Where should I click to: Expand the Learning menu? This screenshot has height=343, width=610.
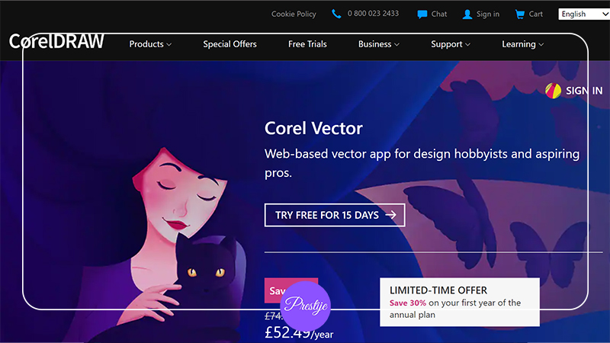tap(522, 44)
